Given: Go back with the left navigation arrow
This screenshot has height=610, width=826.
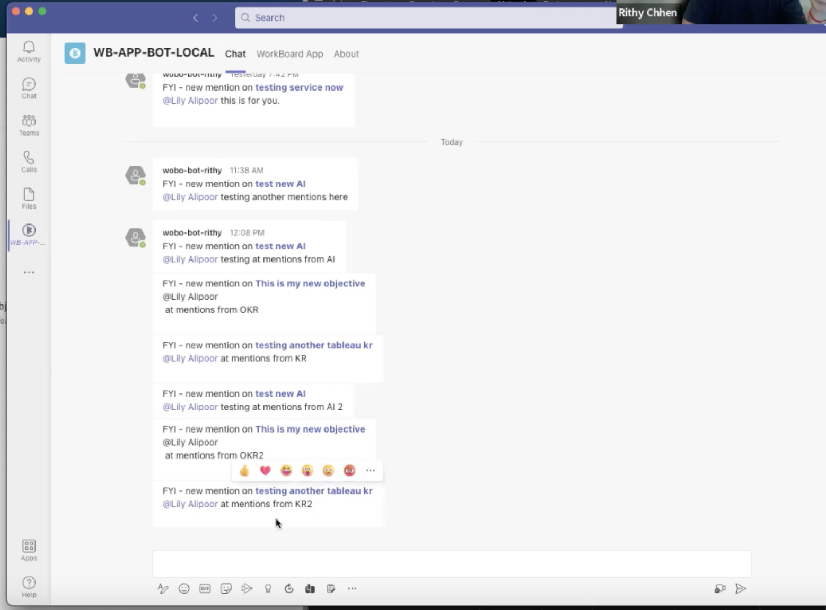Looking at the screenshot, I should (196, 17).
